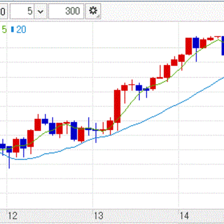Select the blue 20 moving average legend label
Viewport: 224px width, 224px height.
coord(21,30)
